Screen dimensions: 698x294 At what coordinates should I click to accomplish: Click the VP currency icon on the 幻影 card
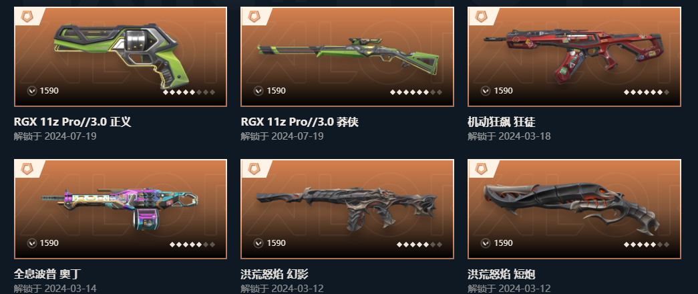[258, 243]
